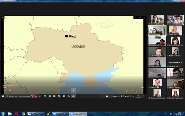Show hidden host system tray icons
This screenshot has width=185, height=116.
168,114
